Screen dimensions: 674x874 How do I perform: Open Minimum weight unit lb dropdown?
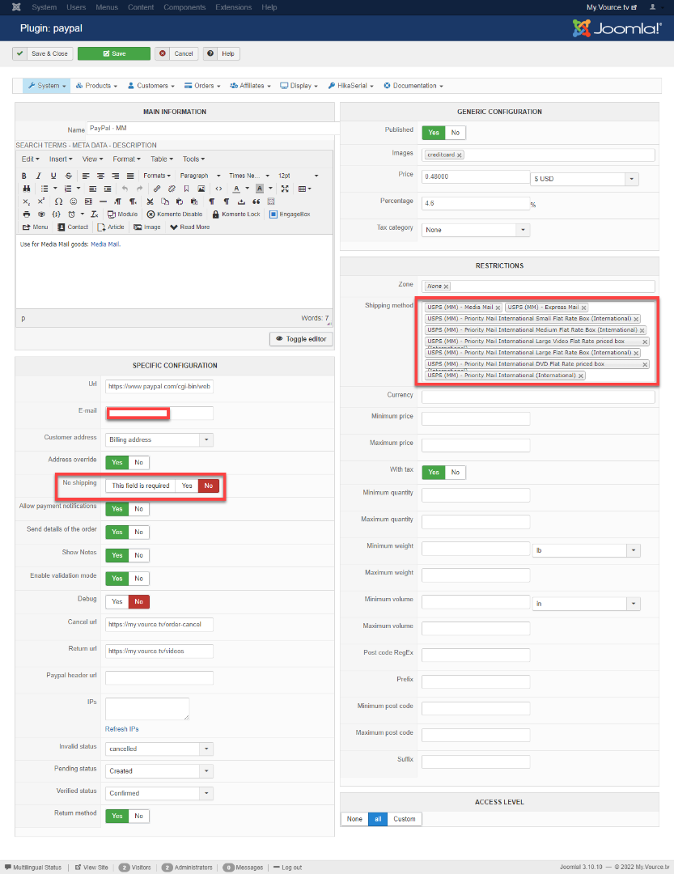[x=586, y=551]
